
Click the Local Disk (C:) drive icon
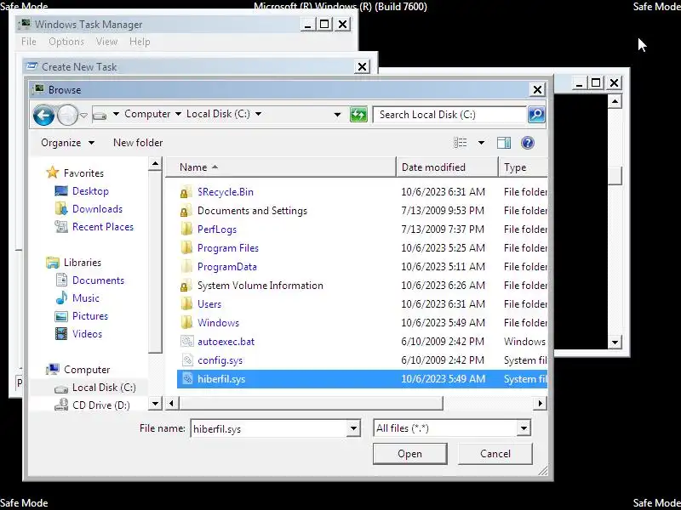pyautogui.click(x=61, y=388)
